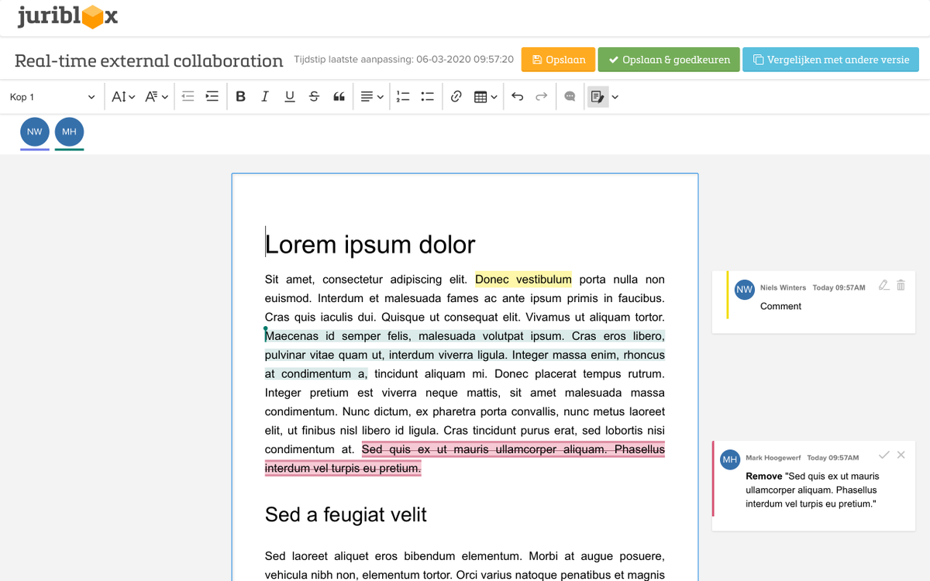Open Niels Winters' 'Comment' text
This screenshot has width=930, height=581.
(x=780, y=306)
